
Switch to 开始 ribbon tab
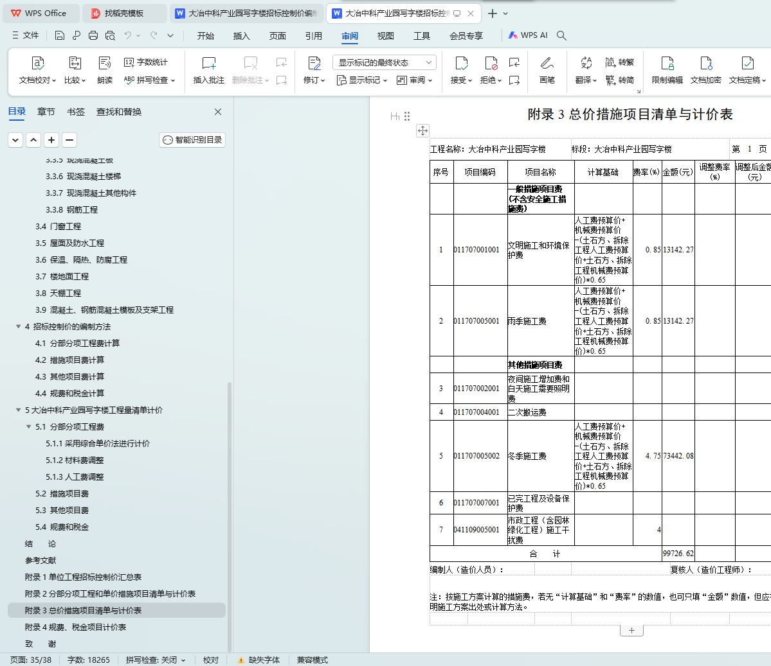tap(206, 36)
